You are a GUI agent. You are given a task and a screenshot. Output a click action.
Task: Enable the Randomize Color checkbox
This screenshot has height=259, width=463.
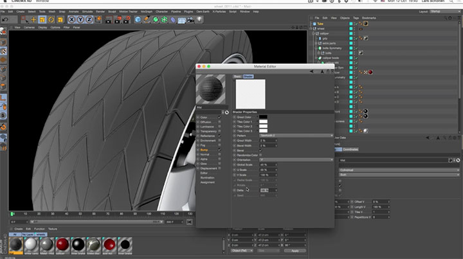coord(260,155)
